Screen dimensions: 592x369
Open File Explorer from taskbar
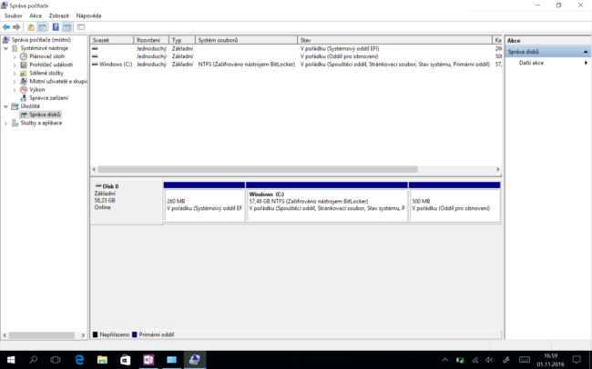pos(102,360)
